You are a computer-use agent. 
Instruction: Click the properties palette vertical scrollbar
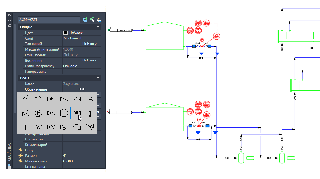(15, 69)
